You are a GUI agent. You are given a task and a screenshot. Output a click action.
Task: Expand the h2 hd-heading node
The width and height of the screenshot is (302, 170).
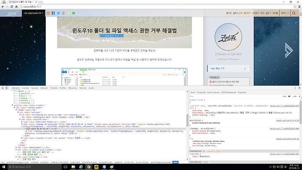click(x=20, y=115)
